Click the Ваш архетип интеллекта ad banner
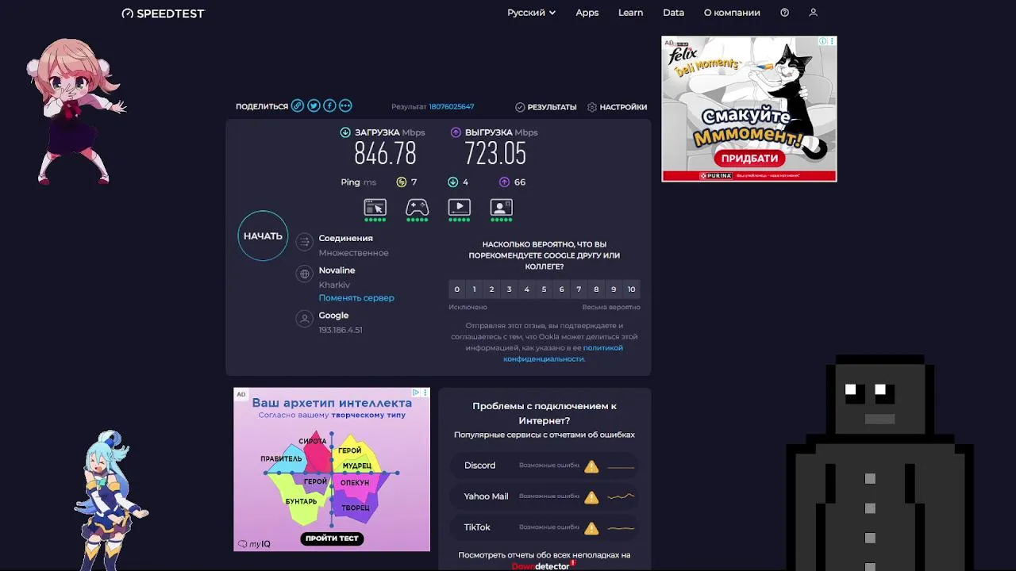Screen dimensions: 1016x571 pos(332,469)
